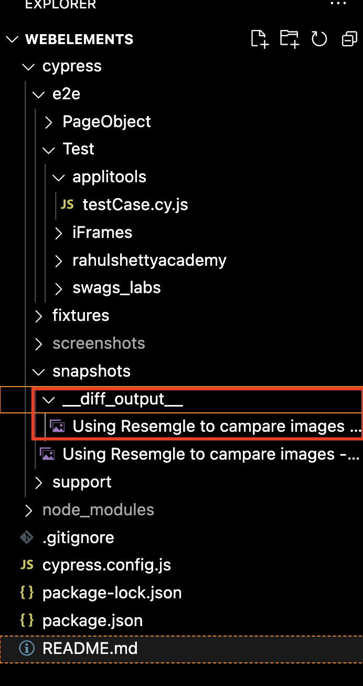Open testCase.cy.js via its JS icon
363x686 pixels.
tap(68, 204)
